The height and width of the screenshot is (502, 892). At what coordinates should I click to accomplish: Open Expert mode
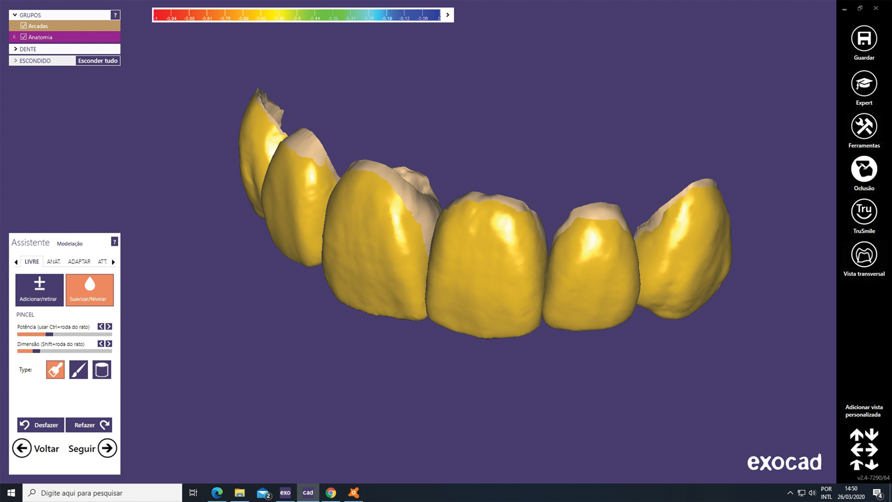tap(863, 84)
